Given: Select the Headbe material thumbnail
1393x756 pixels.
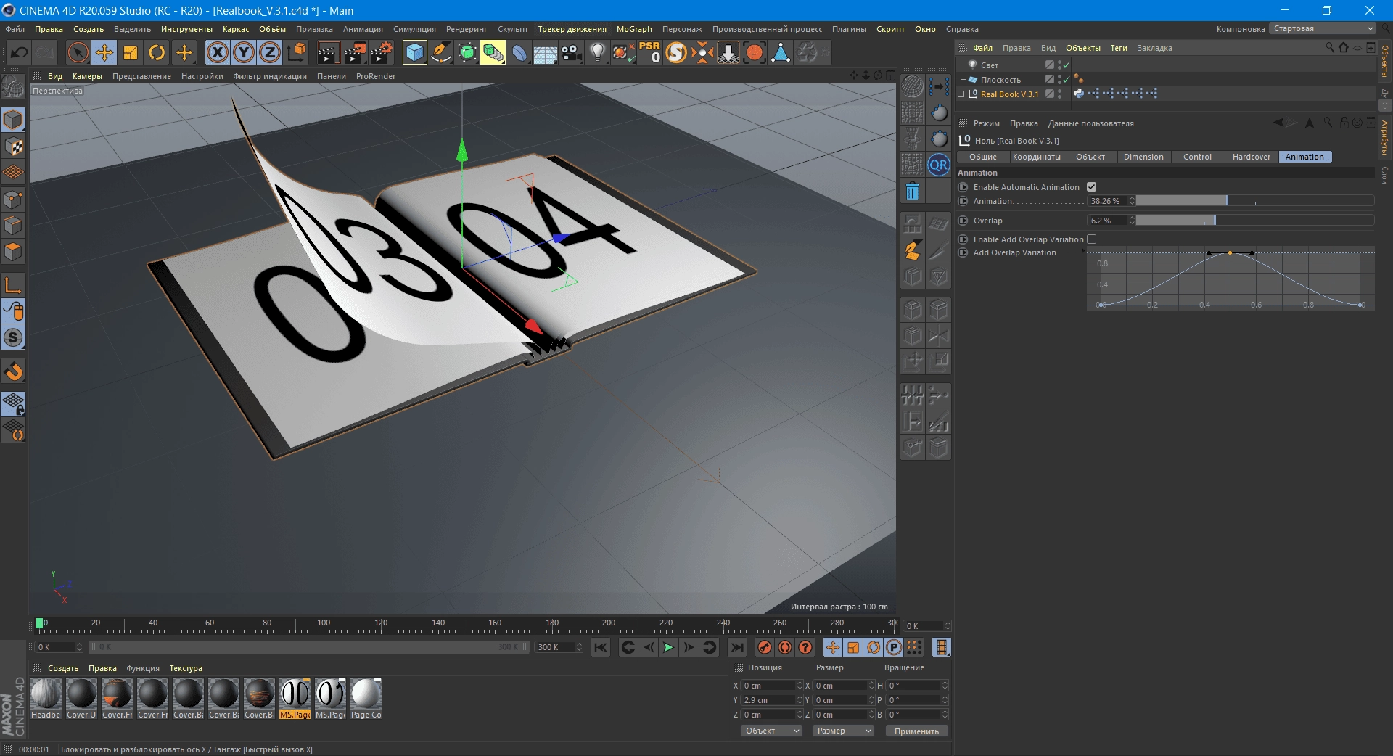Looking at the screenshot, I should pyautogui.click(x=46, y=699).
